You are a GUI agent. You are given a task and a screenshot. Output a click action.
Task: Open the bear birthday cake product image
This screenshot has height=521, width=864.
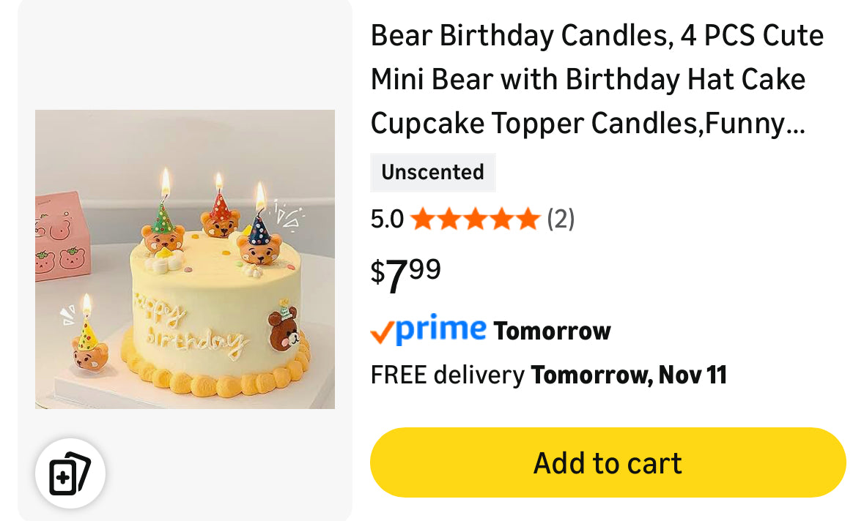click(185, 259)
